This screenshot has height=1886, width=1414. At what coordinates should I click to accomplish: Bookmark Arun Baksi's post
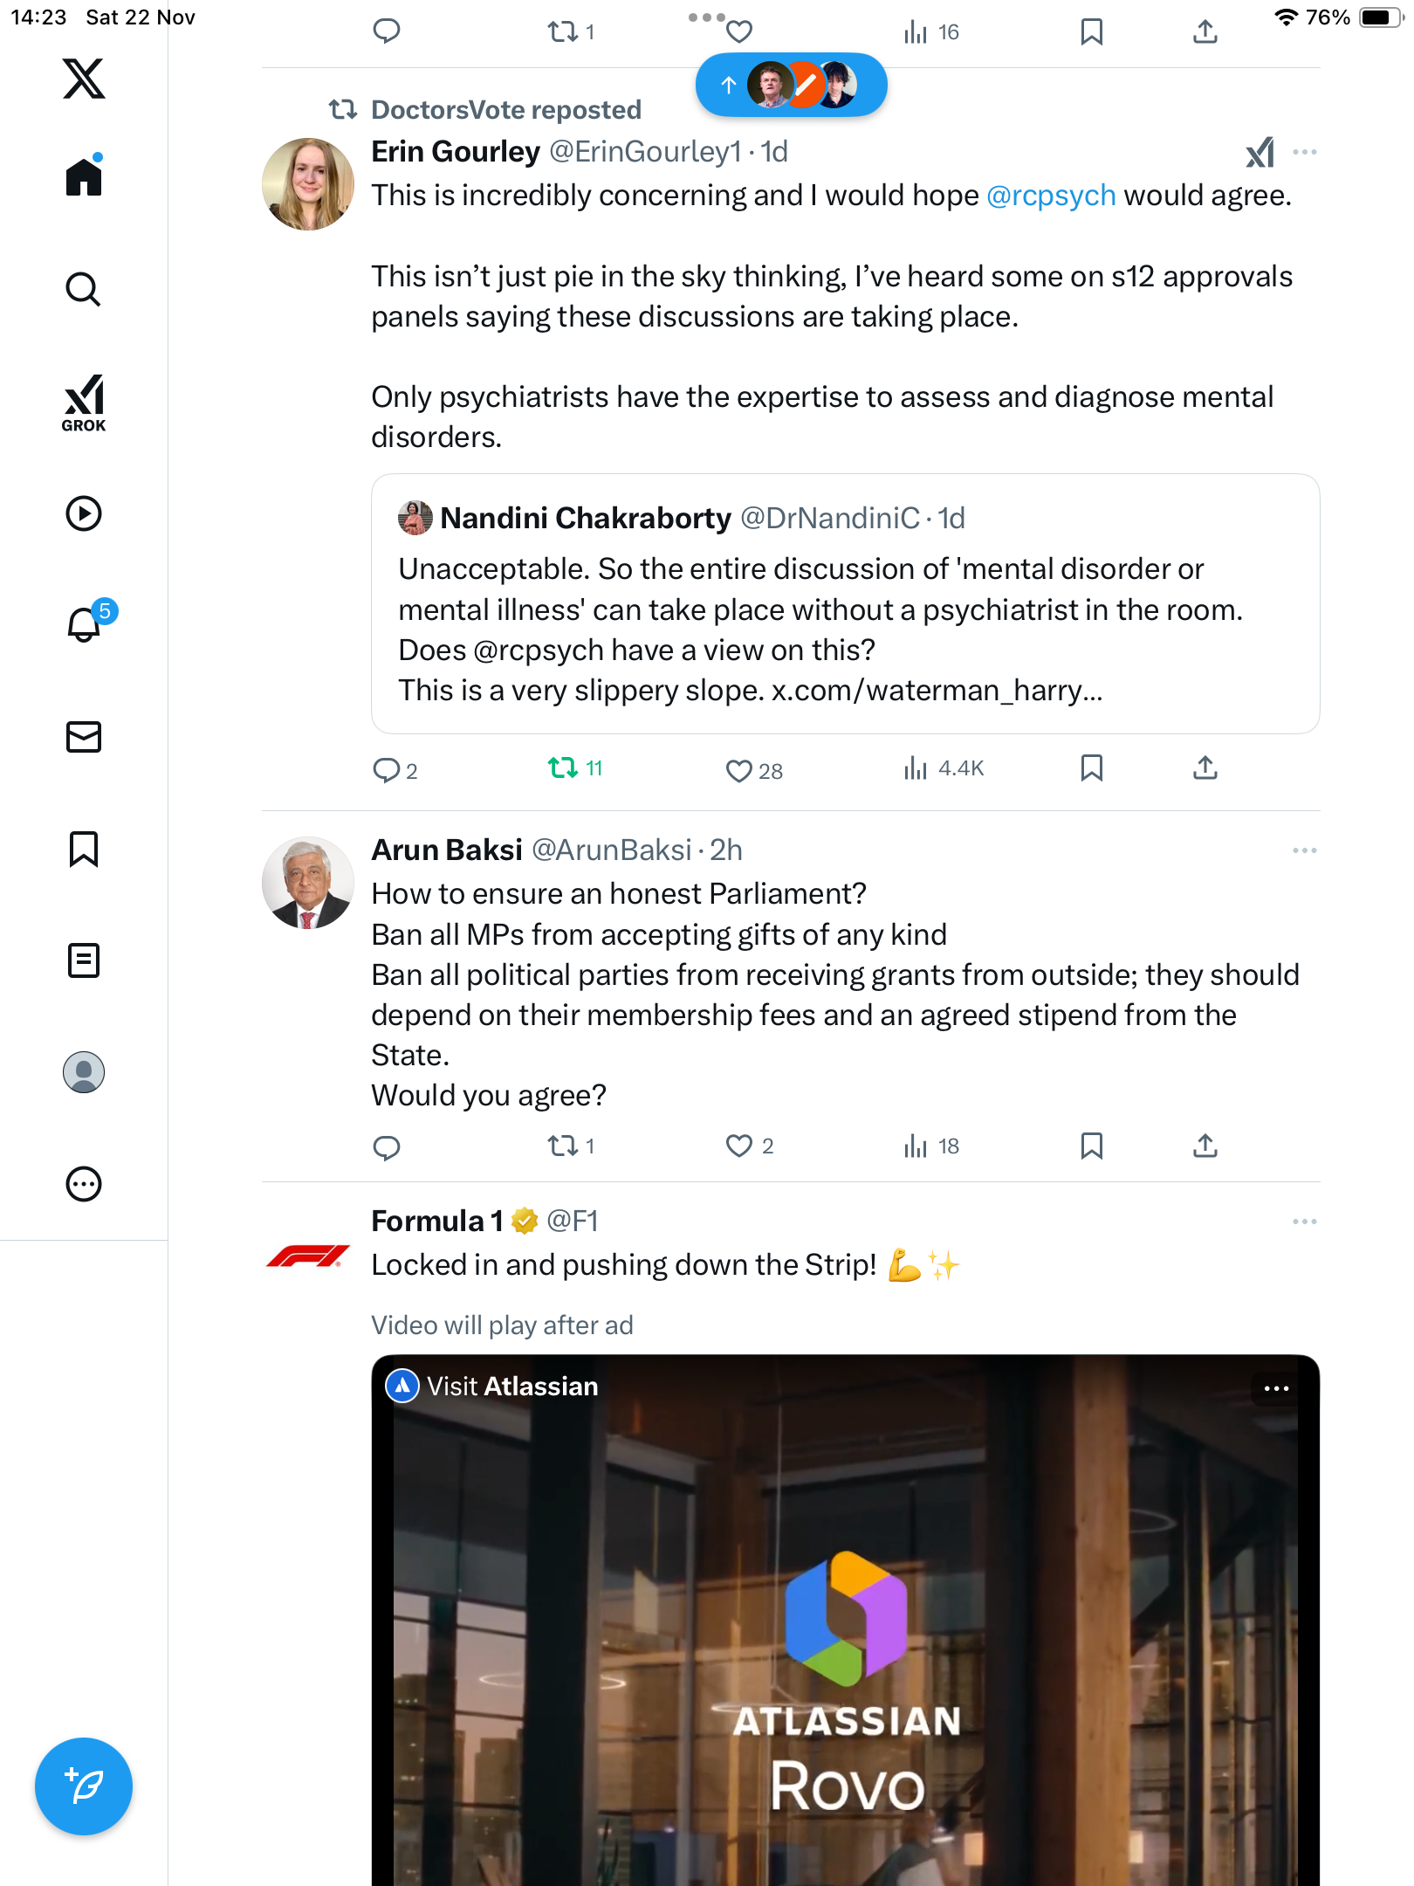click(x=1091, y=1146)
